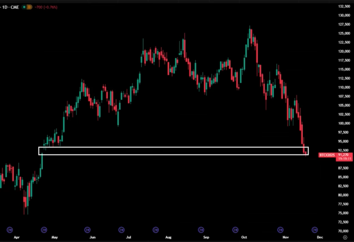Open the event marker just before Jul
The image size is (354, 242).
(x=122, y=230)
